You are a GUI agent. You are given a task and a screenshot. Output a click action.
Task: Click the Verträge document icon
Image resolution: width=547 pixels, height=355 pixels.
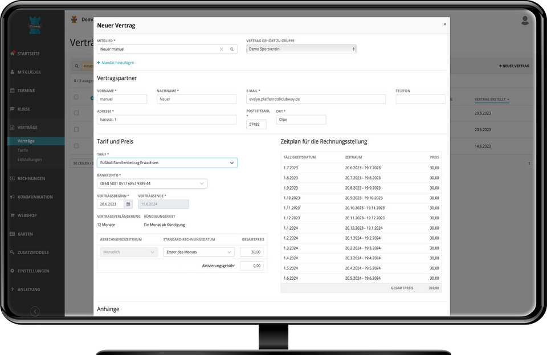click(13, 127)
